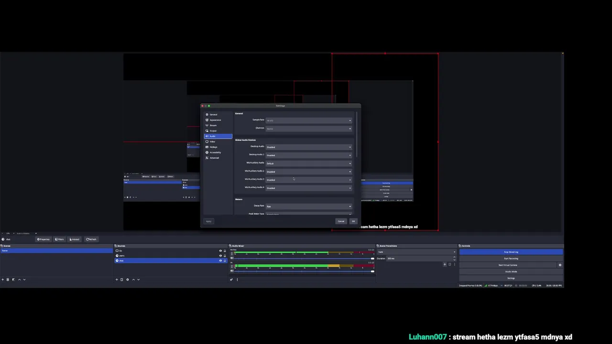Open the Decay Rate dropdown
Image resolution: width=612 pixels, height=344 pixels.
[309, 206]
